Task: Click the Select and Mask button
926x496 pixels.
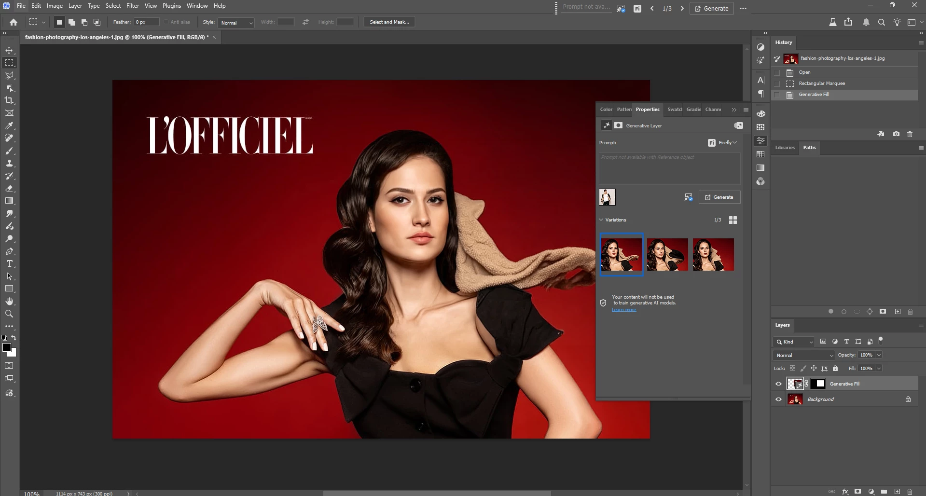Action: coord(389,22)
